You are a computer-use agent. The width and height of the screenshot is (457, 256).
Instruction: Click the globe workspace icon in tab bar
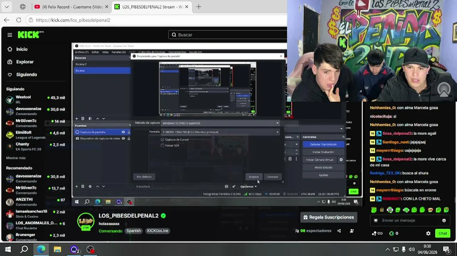coord(23,7)
